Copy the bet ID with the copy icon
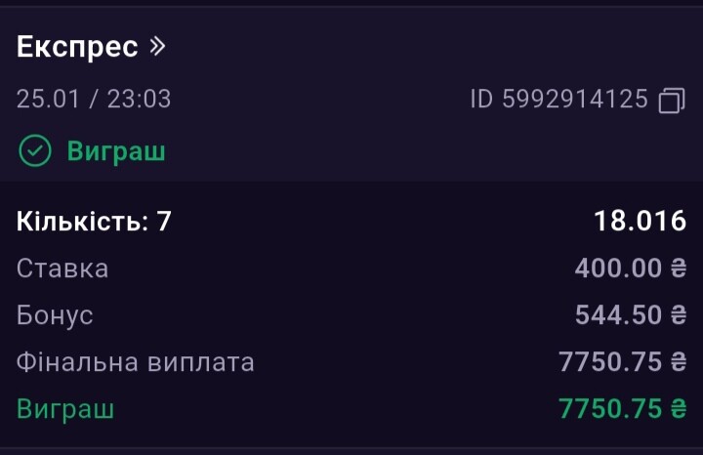The image size is (703, 455). pos(672,100)
